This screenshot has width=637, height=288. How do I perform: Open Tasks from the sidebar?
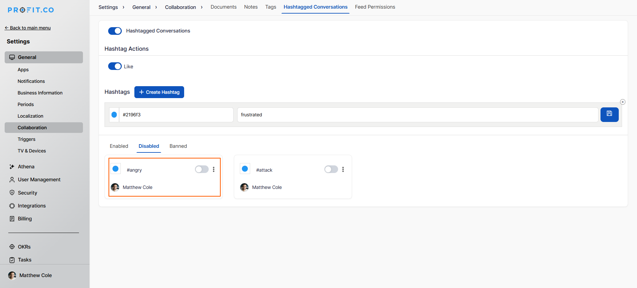(x=25, y=260)
